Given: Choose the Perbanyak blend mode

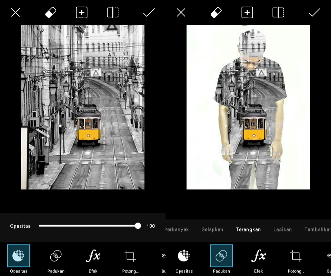Looking at the screenshot, I should (177, 229).
